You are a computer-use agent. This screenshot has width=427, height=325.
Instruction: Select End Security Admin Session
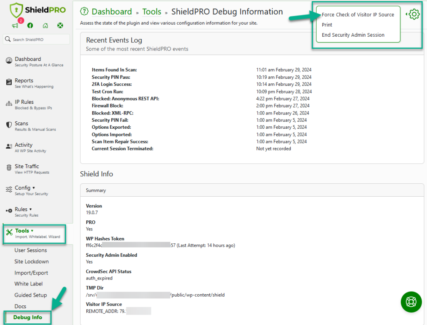tap(353, 35)
